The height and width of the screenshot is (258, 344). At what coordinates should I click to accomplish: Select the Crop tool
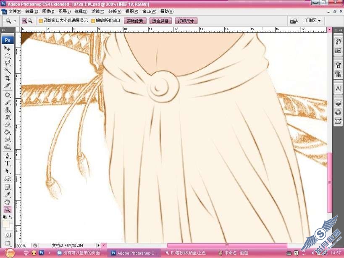tap(7, 78)
